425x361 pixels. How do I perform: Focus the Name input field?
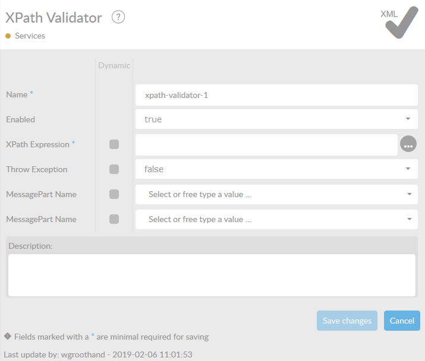[x=276, y=94]
